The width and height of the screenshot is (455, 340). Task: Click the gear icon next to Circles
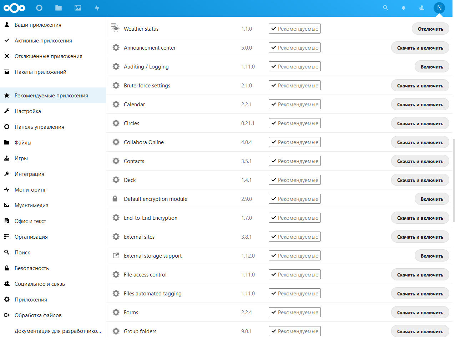(x=116, y=123)
